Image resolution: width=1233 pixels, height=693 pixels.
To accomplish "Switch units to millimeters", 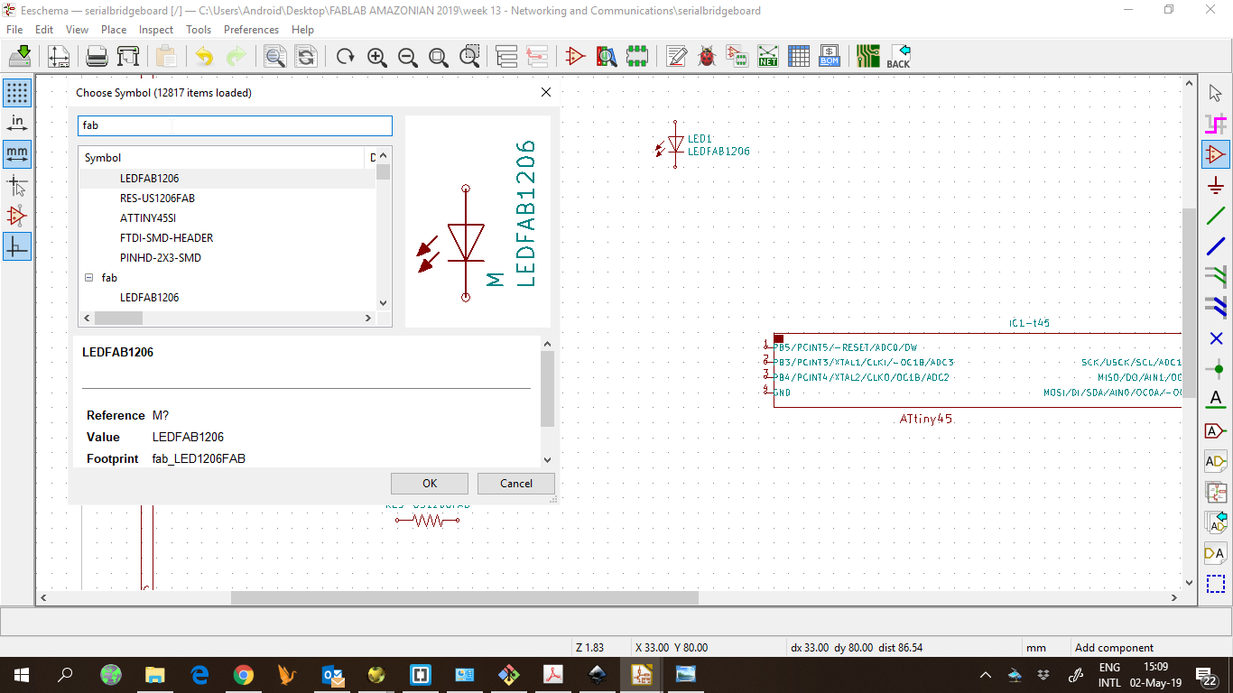I will pos(17,154).
